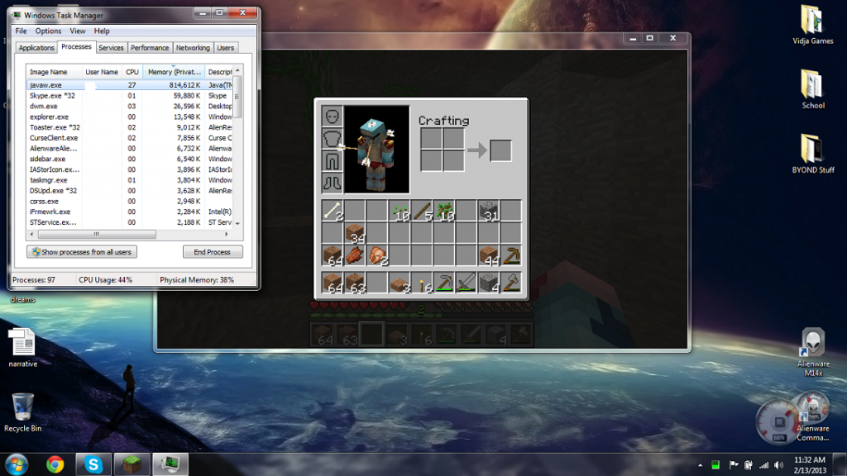Sort processes by User Name column
The width and height of the screenshot is (847, 476).
102,72
